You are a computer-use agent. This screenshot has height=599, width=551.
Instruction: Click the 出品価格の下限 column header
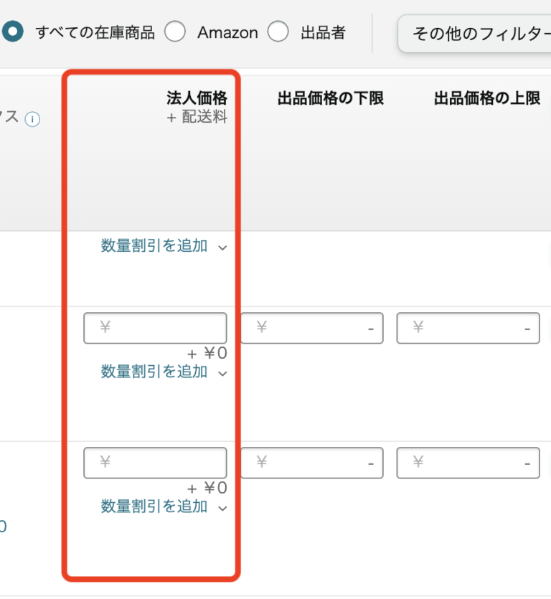pyautogui.click(x=330, y=98)
